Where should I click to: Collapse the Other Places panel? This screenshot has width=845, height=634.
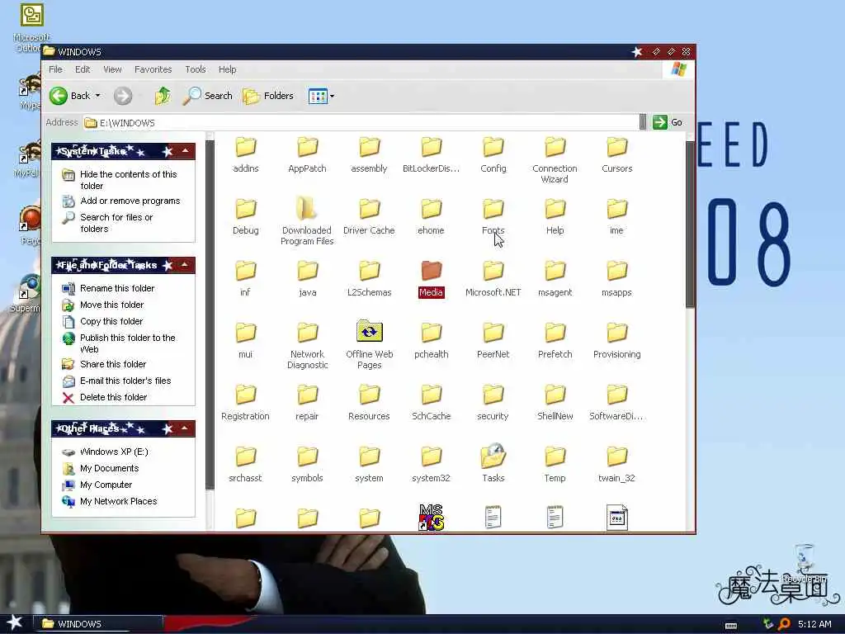coord(185,428)
